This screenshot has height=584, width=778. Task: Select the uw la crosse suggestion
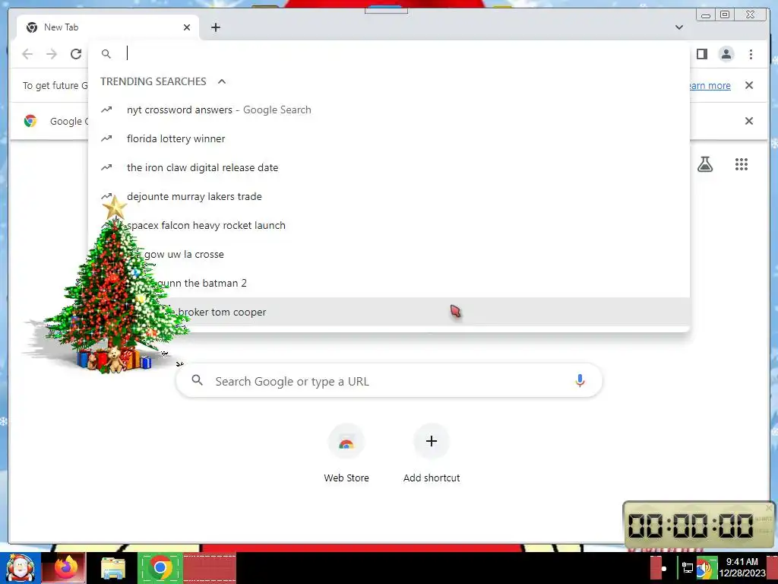click(389, 254)
